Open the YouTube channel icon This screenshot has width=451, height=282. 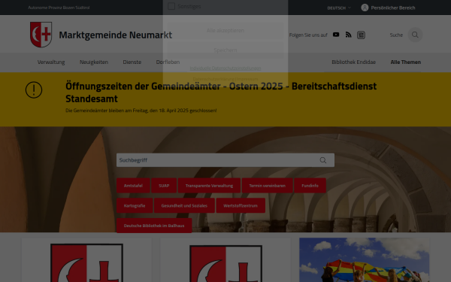click(336, 35)
